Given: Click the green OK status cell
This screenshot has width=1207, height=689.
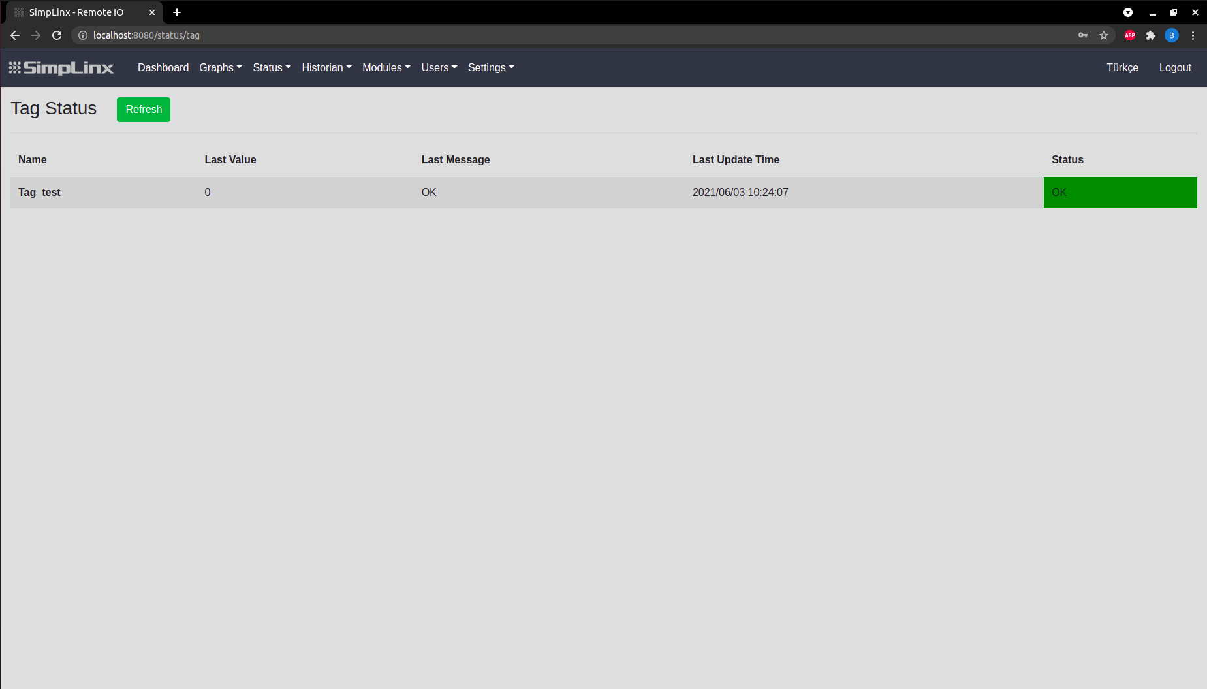Looking at the screenshot, I should click(x=1120, y=193).
